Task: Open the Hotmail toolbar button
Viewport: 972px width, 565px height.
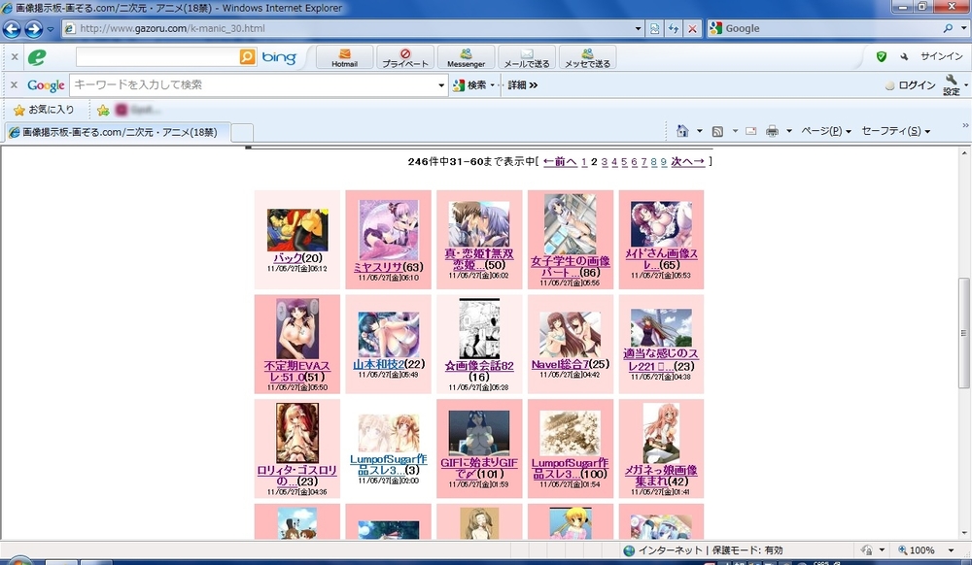Action: (x=344, y=57)
